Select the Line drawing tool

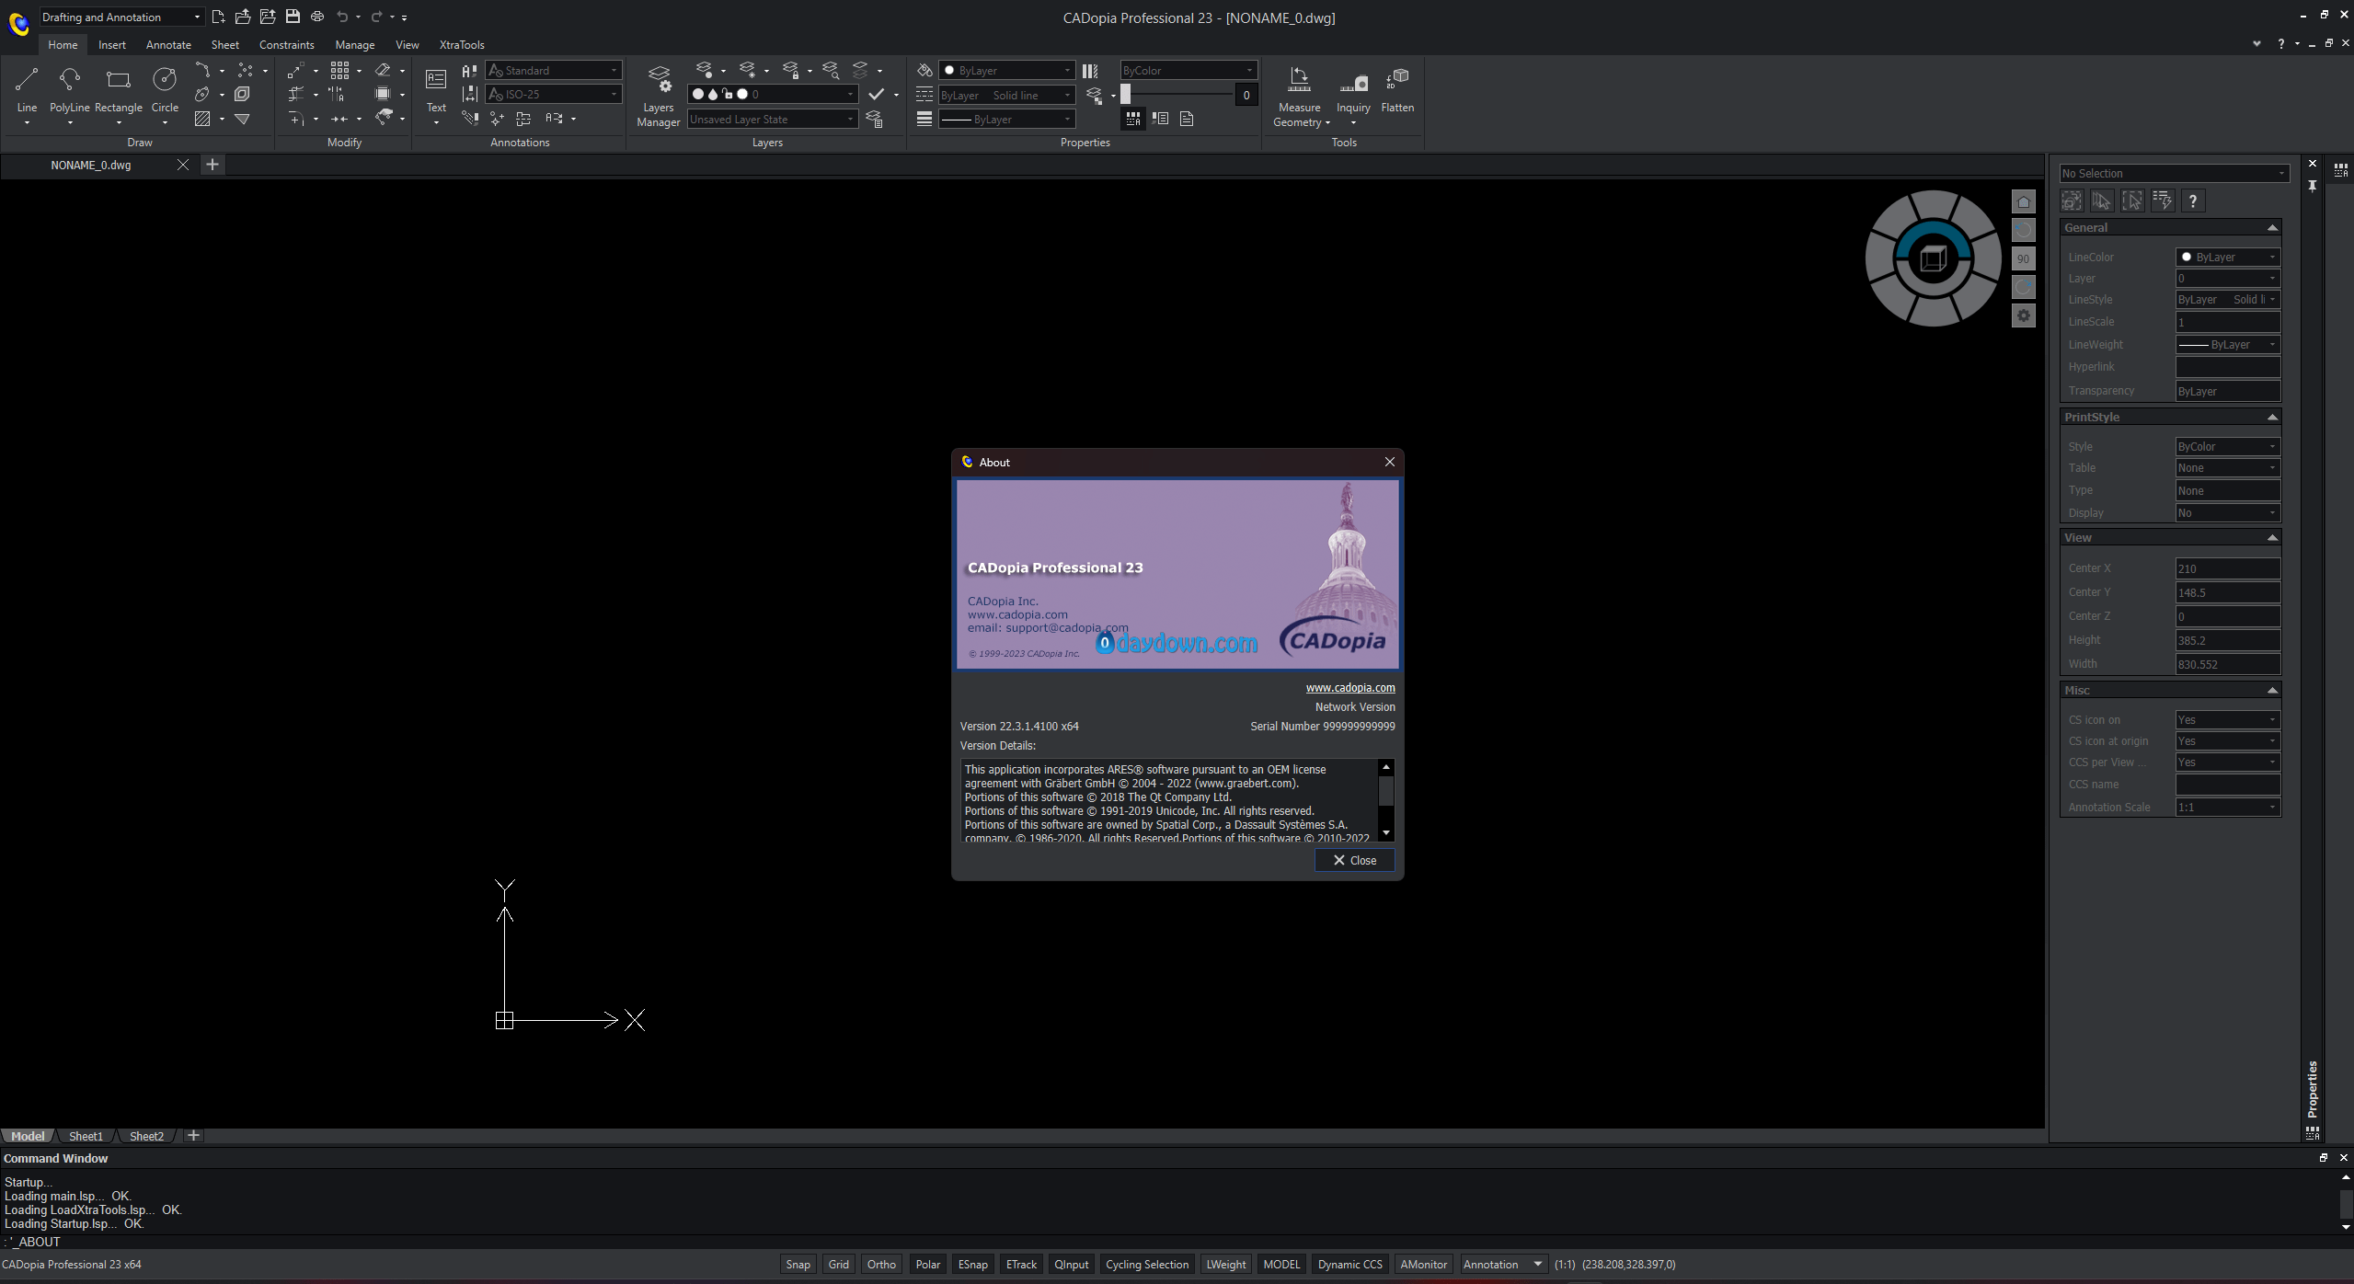(27, 90)
